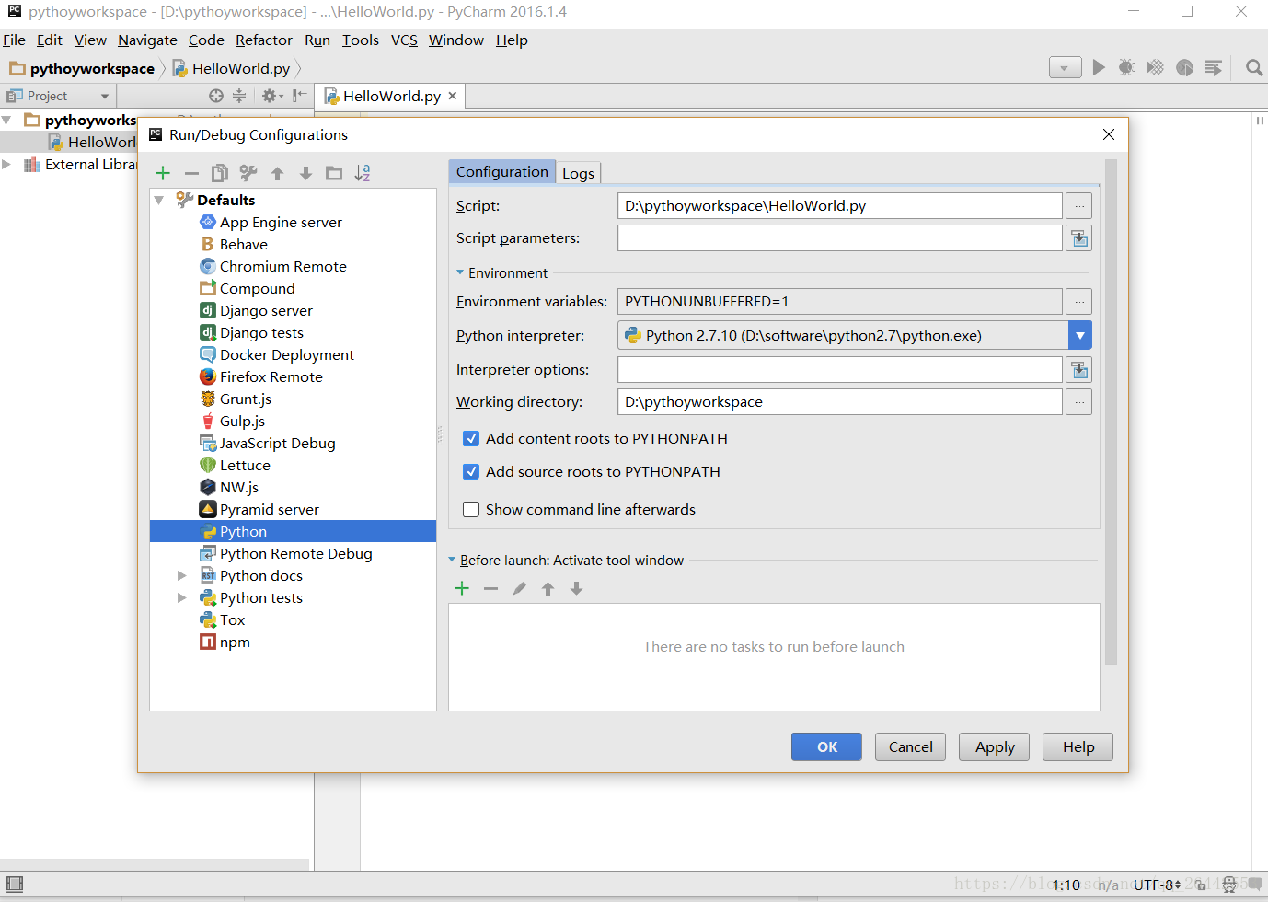Open Refactor menu
The image size is (1268, 902).
click(x=263, y=40)
